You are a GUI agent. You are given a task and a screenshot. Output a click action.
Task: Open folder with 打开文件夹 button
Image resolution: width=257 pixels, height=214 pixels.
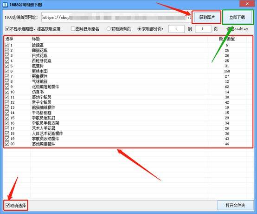235,205
